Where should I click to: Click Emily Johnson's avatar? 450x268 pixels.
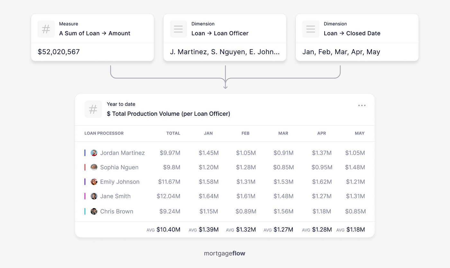[94, 182]
